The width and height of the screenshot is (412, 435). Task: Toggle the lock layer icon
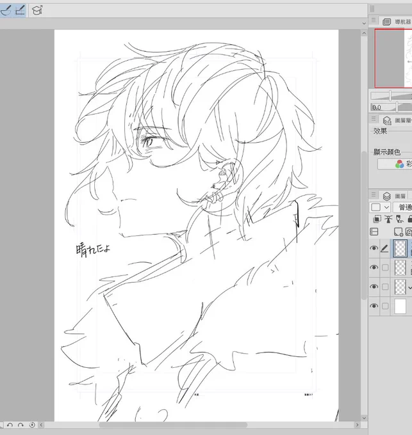(409, 219)
